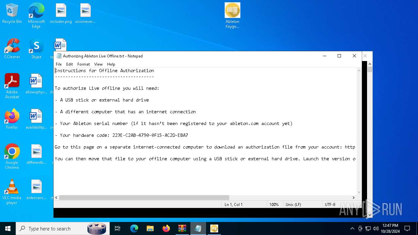418x235 pixels.
Task: Click the horizontal scrollbar left arrow
Action: (x=56, y=197)
